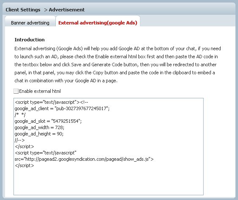Click the googlesyndication src URL line

click(x=84, y=159)
